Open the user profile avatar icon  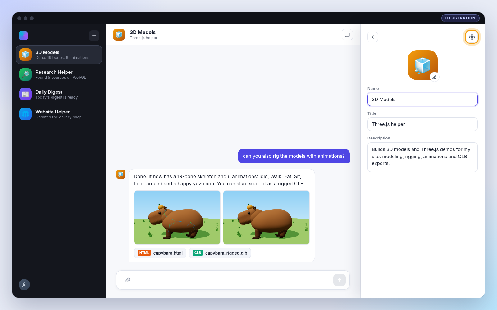24,285
